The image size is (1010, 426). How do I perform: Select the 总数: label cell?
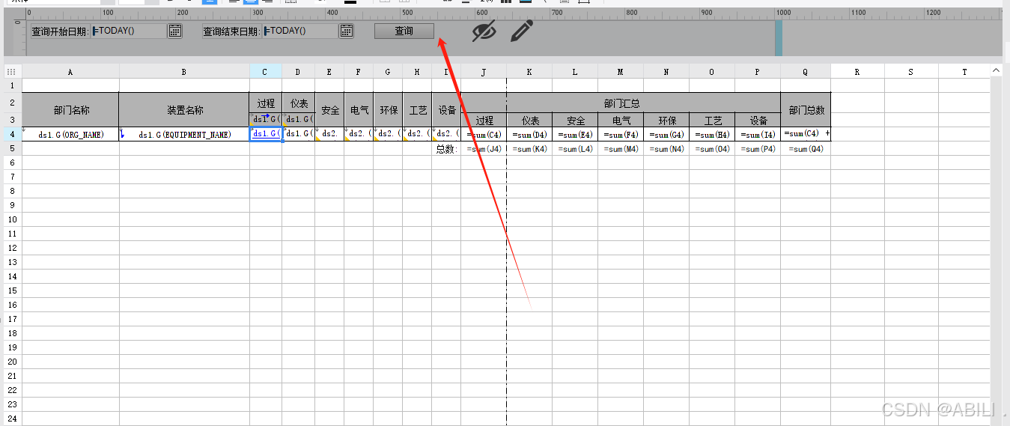[x=446, y=149]
